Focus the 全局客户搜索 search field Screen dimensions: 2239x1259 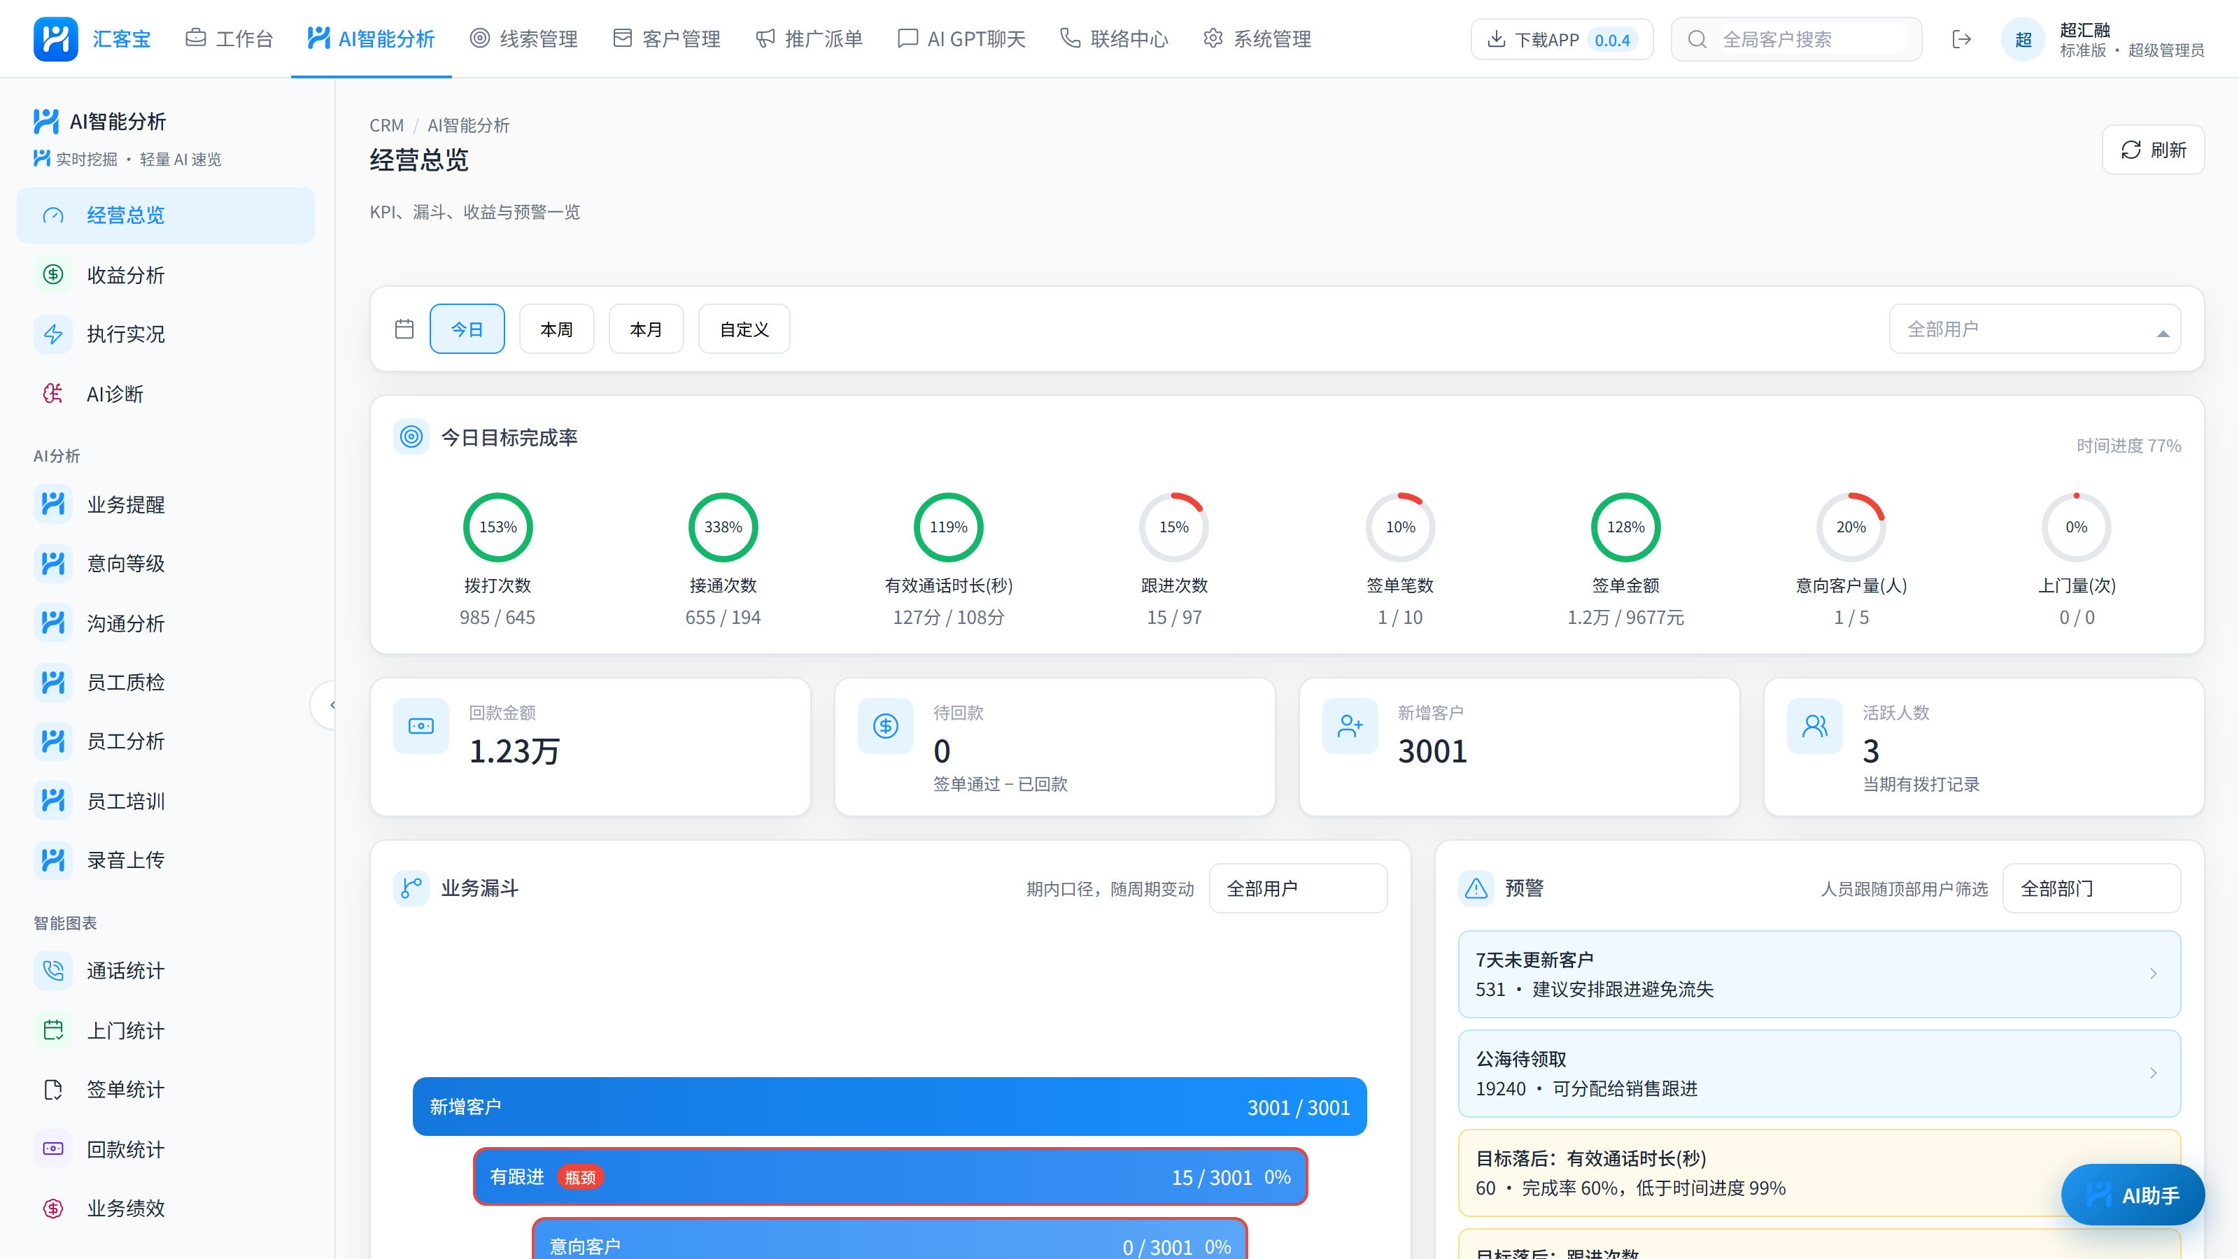pyautogui.click(x=1797, y=39)
